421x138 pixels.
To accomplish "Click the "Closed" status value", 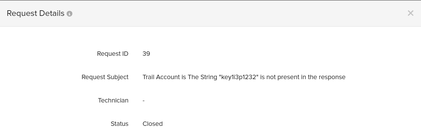I will (x=152, y=124).
